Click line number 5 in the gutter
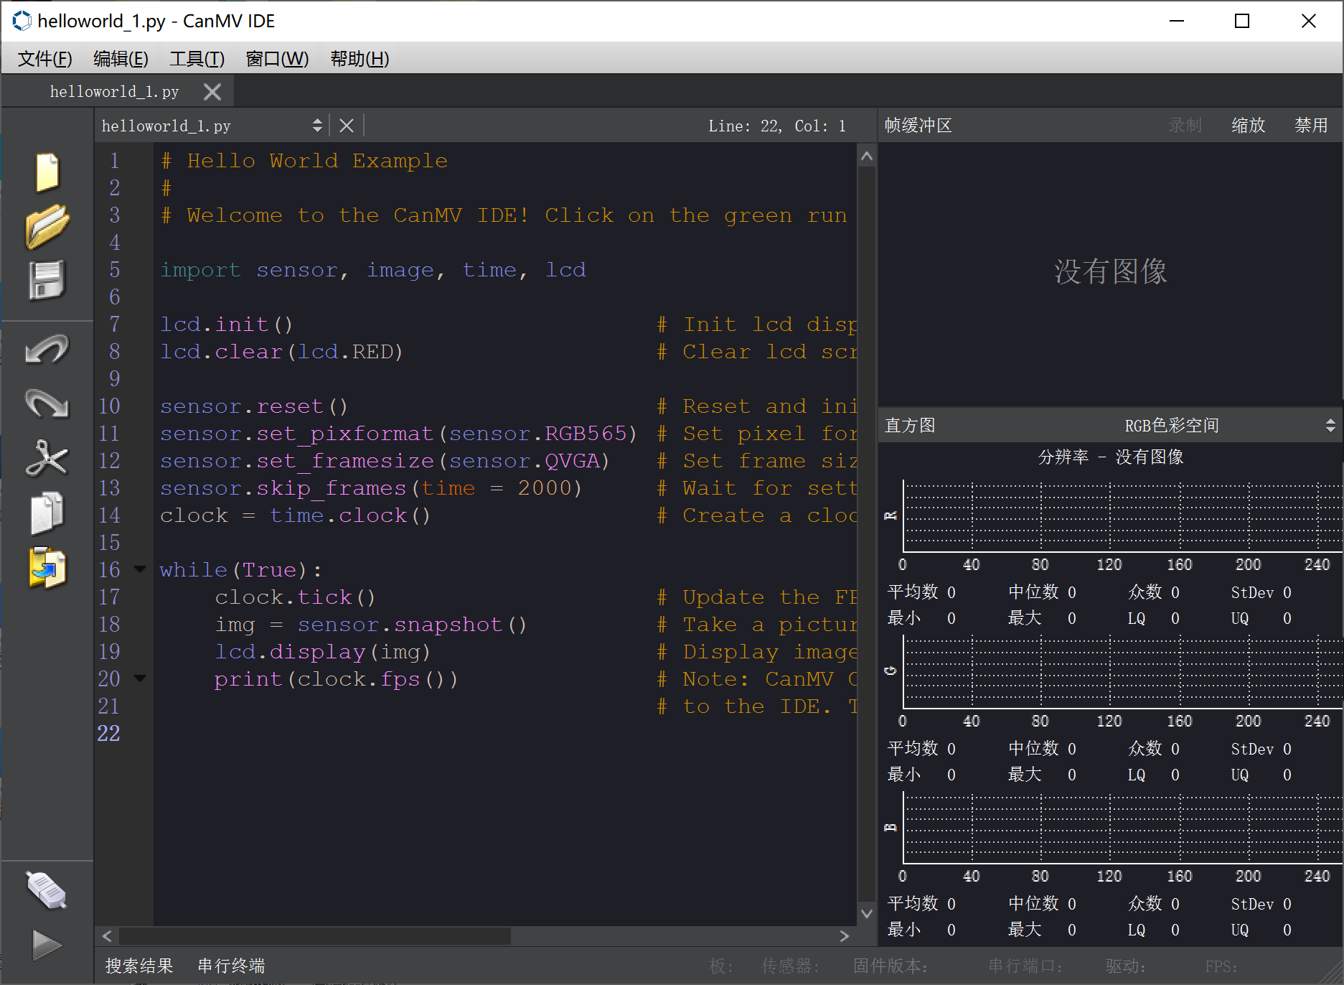The width and height of the screenshot is (1344, 985). (x=115, y=270)
